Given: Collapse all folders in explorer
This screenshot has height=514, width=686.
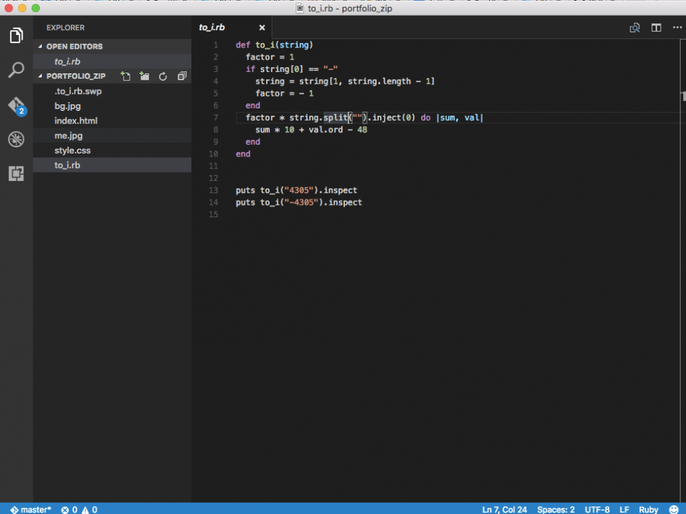Looking at the screenshot, I should (182, 76).
